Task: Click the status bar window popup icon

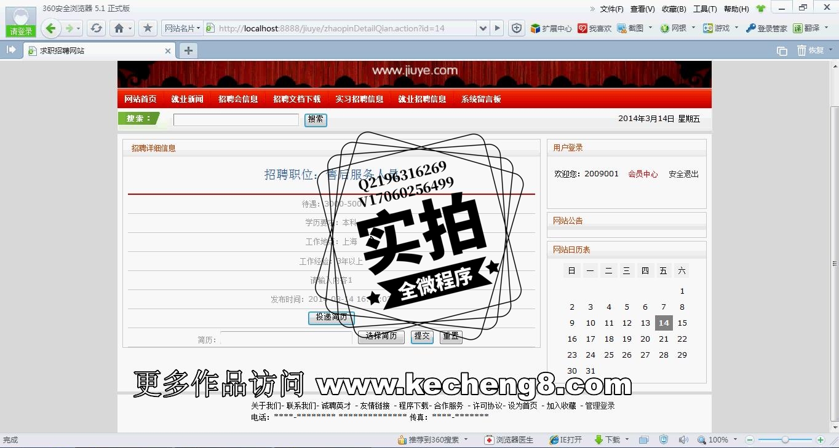Action: click(643, 440)
